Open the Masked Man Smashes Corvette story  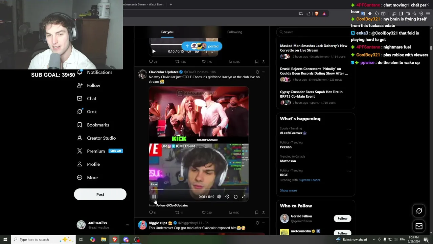point(314,51)
